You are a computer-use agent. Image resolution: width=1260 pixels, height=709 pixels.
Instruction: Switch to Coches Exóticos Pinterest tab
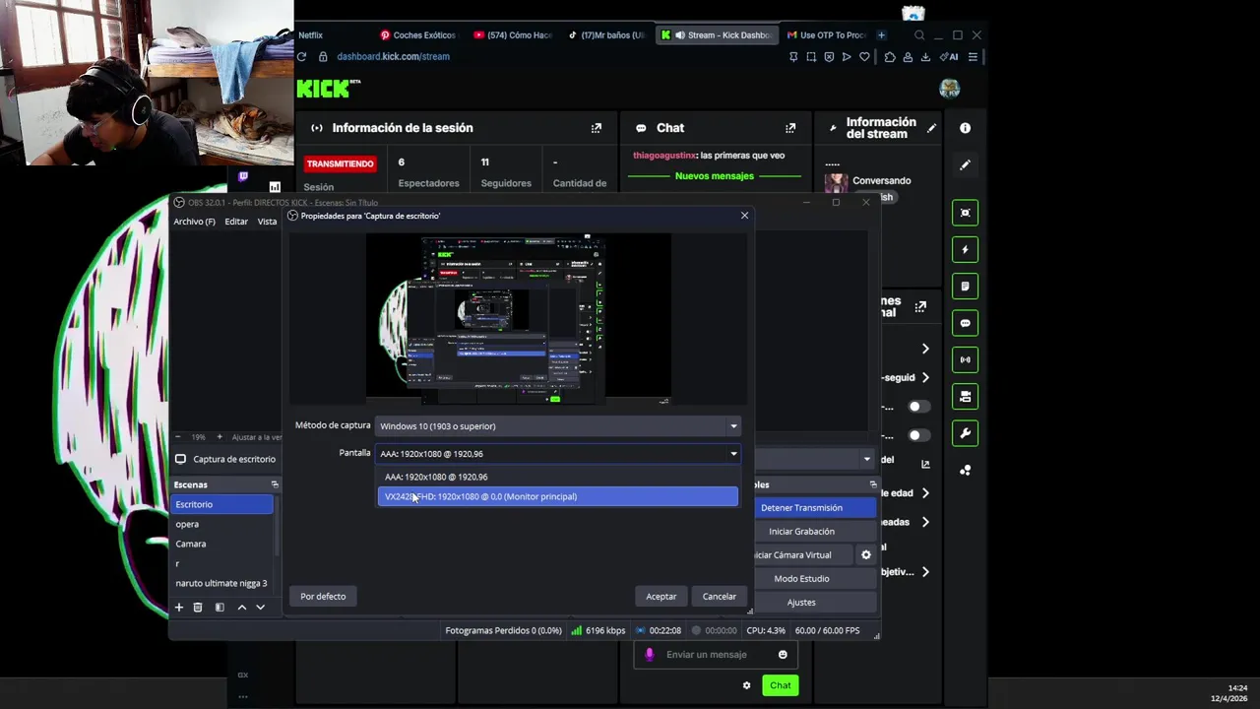[x=419, y=35]
